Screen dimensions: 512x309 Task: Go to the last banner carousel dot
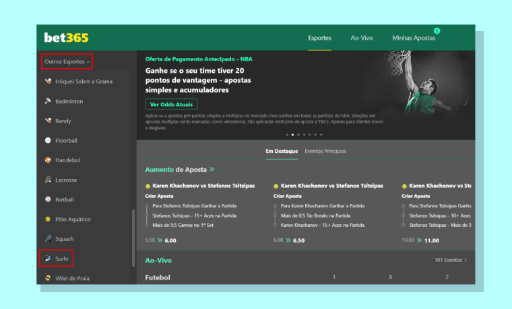tap(321, 135)
